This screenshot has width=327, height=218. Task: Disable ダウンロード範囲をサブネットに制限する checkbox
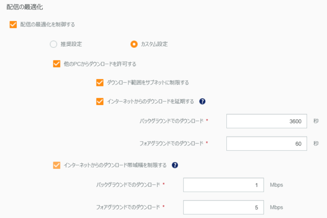(100, 82)
